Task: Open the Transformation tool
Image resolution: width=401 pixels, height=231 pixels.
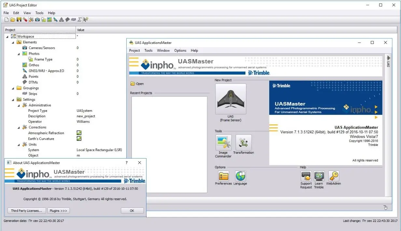Action: point(243,142)
